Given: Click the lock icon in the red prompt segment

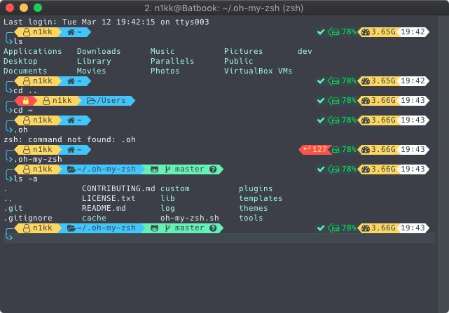Looking at the screenshot, I should coord(26,101).
